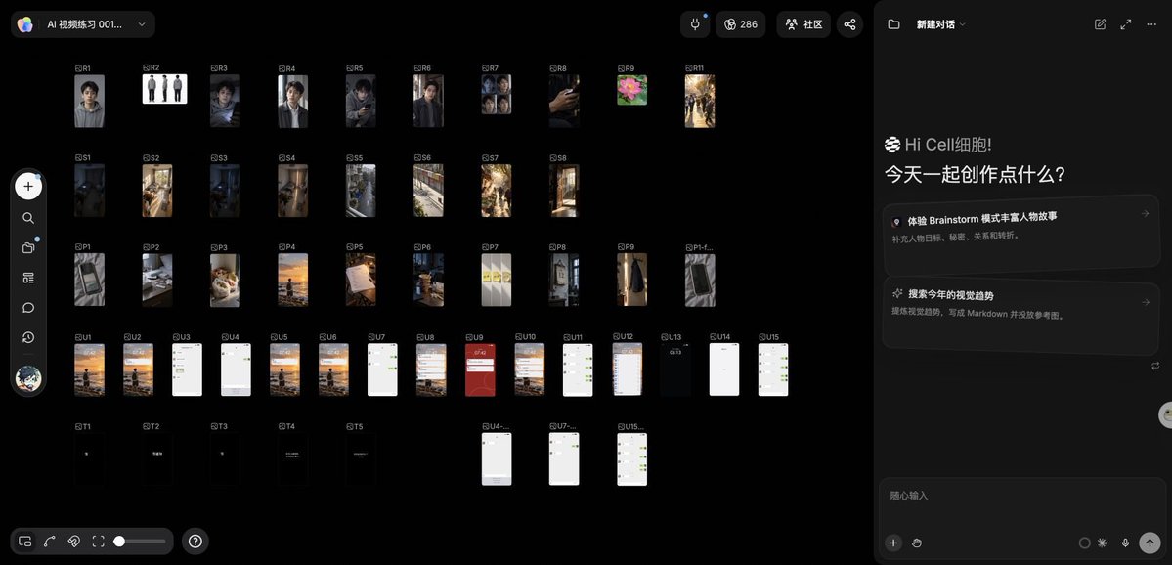Open history from the left sidebar
1172x565 pixels.
tap(28, 338)
